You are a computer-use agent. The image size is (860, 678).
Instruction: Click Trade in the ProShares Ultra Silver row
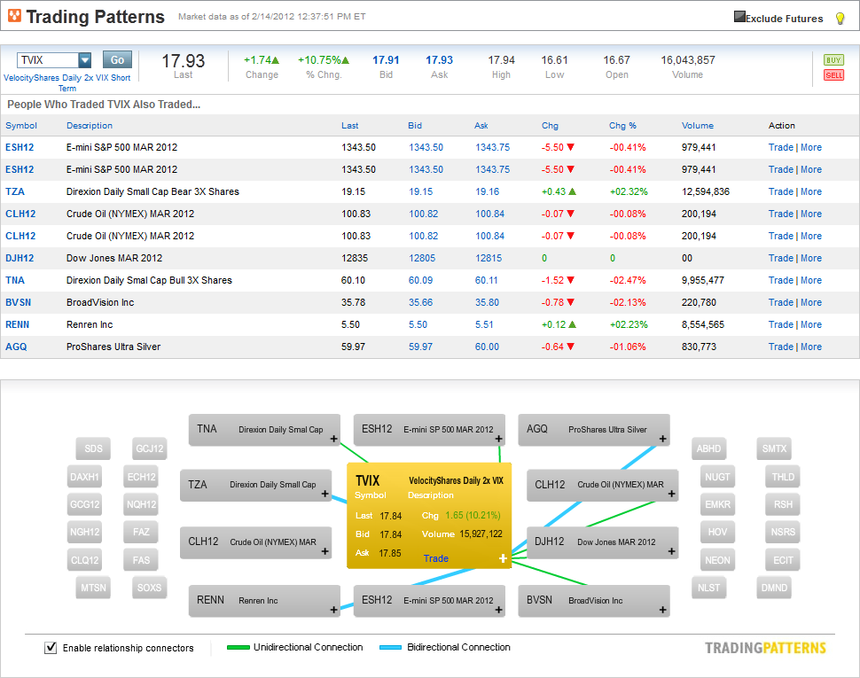pos(781,347)
